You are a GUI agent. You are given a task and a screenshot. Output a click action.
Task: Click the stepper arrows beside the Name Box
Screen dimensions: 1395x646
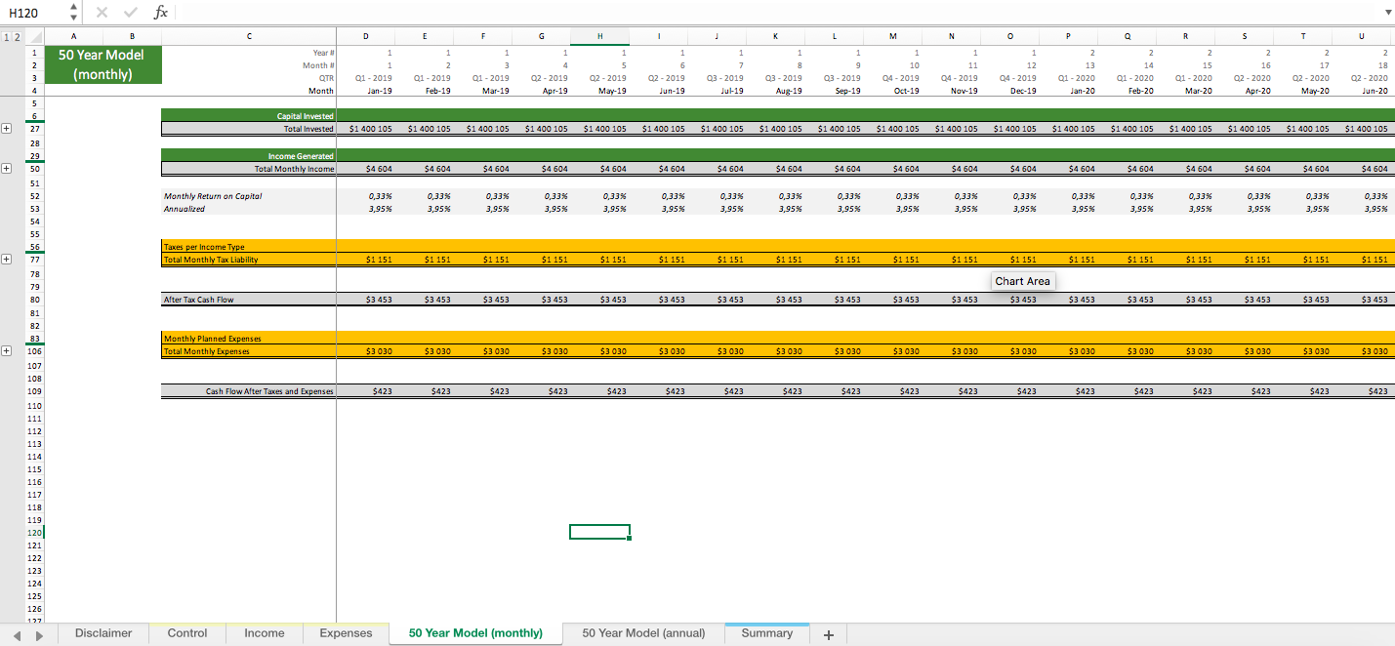72,13
